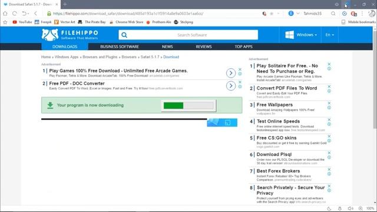Toggle night mode moon icon in status bar

pos(329,208)
